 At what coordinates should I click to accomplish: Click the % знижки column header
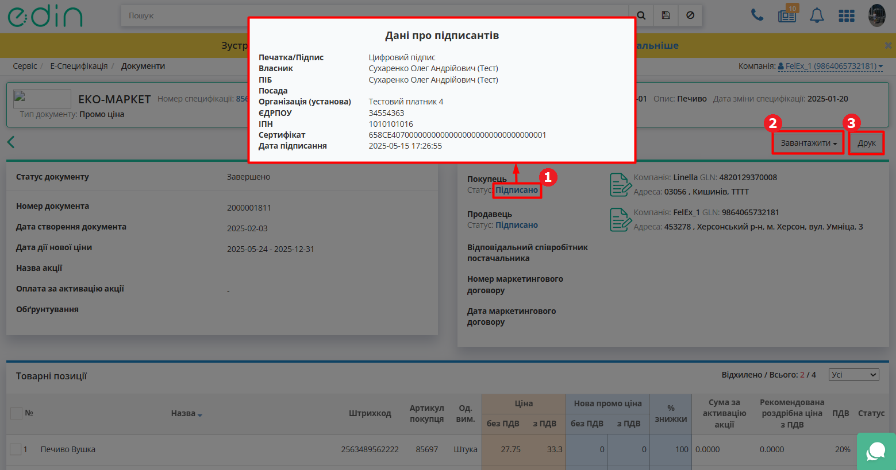671,413
